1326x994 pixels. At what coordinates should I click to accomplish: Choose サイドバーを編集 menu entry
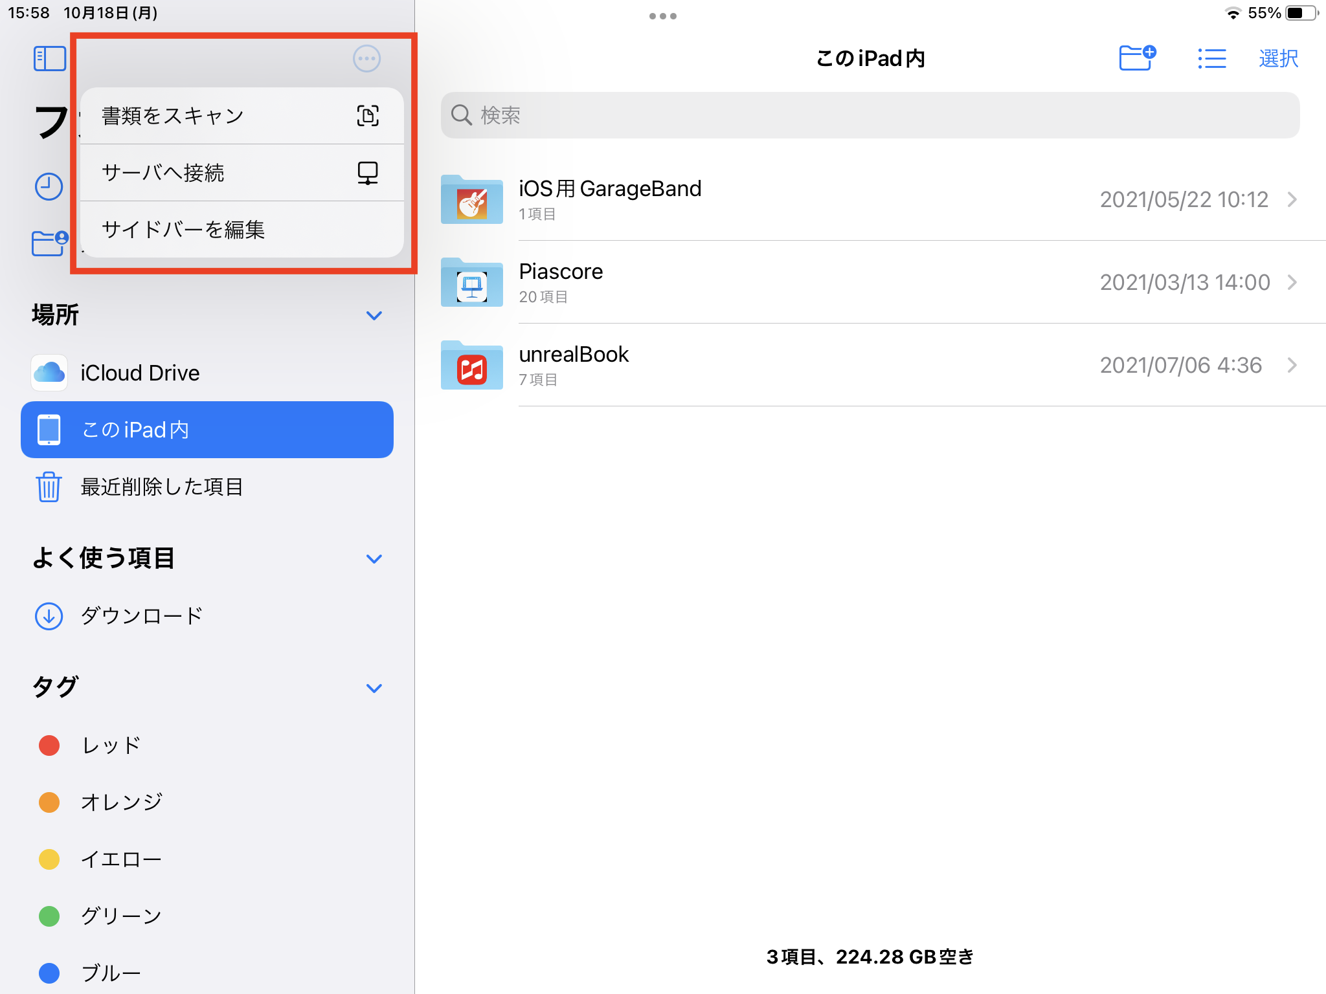(x=242, y=230)
